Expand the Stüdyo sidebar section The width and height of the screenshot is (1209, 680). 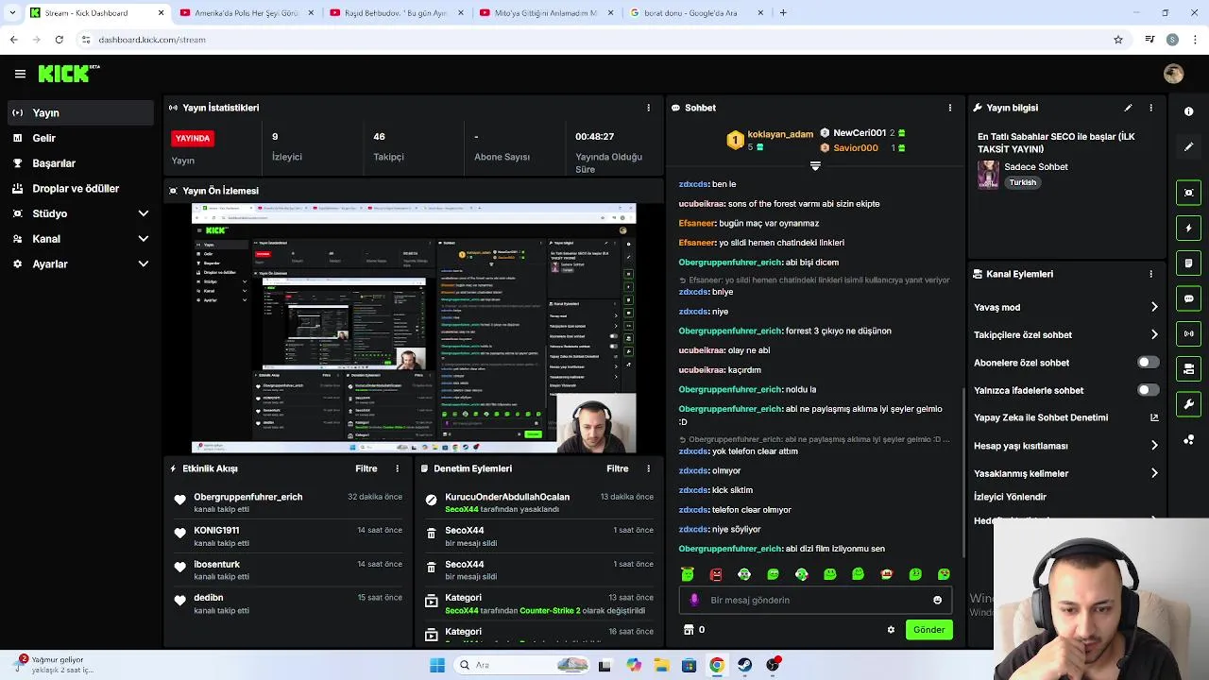(x=144, y=213)
